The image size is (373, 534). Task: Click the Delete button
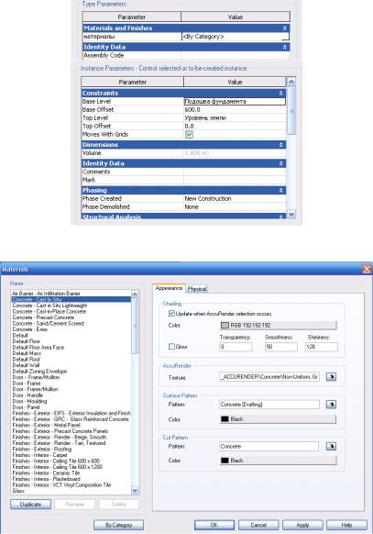(118, 504)
